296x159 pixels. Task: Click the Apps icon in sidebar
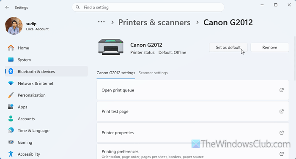[x=11, y=107]
